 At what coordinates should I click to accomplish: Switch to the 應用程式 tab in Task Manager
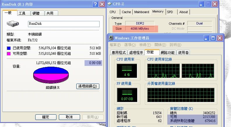119,52
